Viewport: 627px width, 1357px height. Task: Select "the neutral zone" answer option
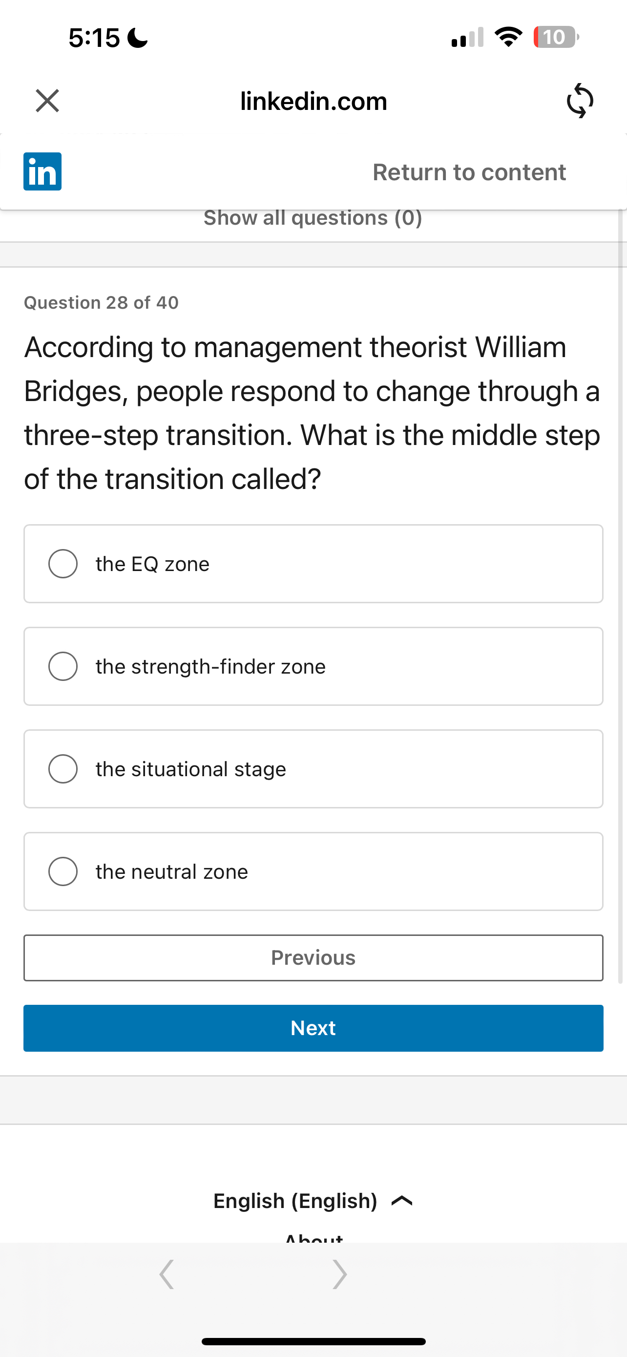coord(63,872)
